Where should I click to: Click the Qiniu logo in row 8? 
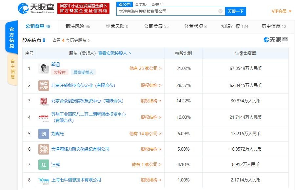click(44, 180)
